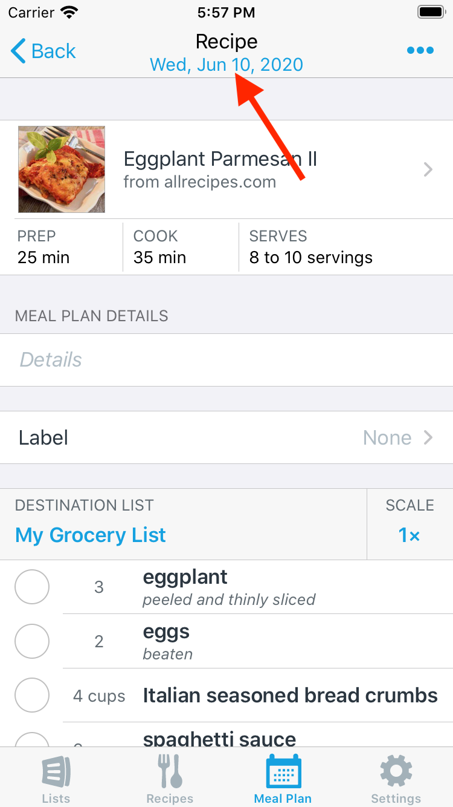Tap the Back chevron arrow icon
Image resolution: width=453 pixels, height=807 pixels.
[19, 51]
